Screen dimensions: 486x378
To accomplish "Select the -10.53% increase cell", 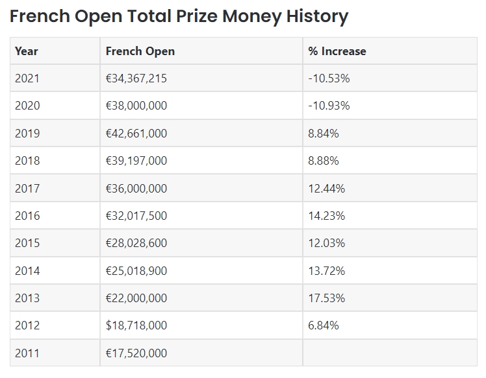I will (x=329, y=78).
